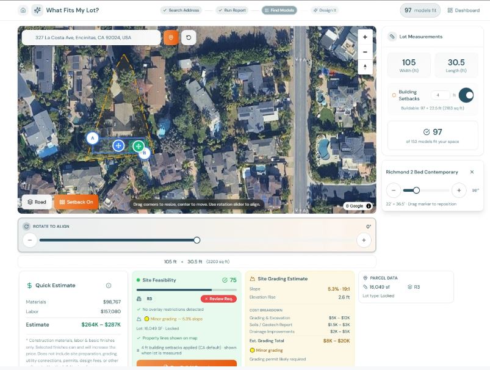Open the Run Report step
Screen dimensions: 490x370
click(232, 10)
